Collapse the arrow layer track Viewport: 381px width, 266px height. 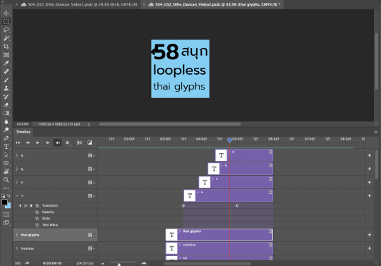17,195
